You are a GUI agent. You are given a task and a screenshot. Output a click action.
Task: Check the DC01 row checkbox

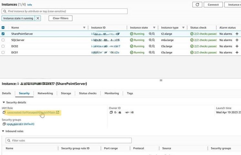(3, 53)
